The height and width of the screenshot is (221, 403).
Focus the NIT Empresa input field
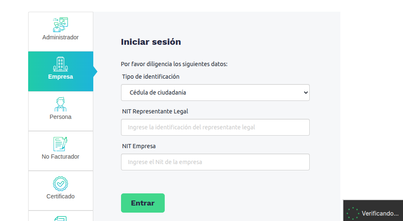(215, 162)
